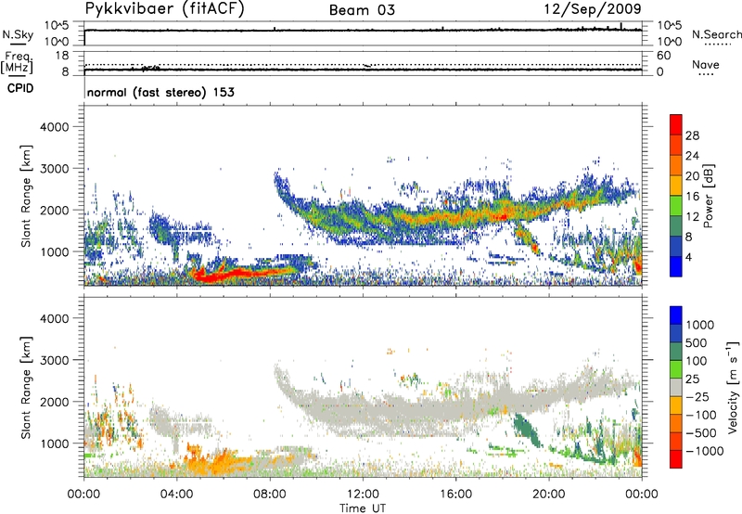Click the '-25' velocity color bar label
Image resolution: width=742 pixels, height=514 pixels.
pyautogui.click(x=697, y=397)
